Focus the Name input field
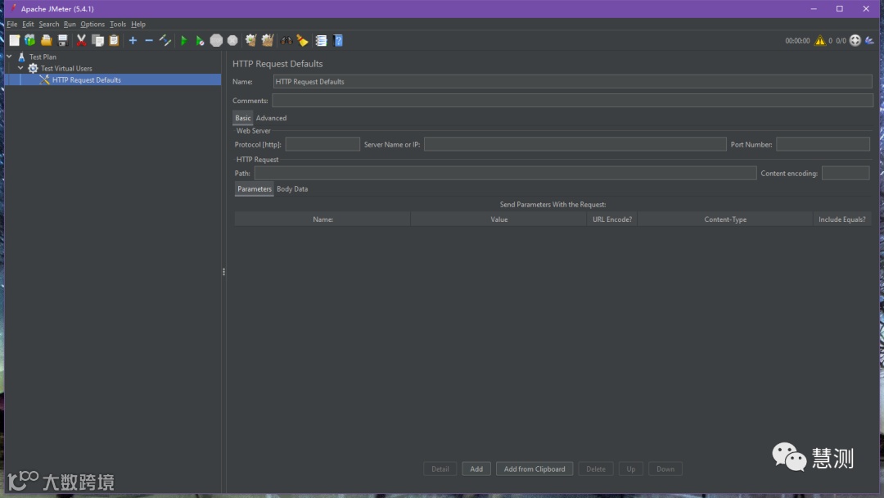The width and height of the screenshot is (884, 498). coord(573,82)
